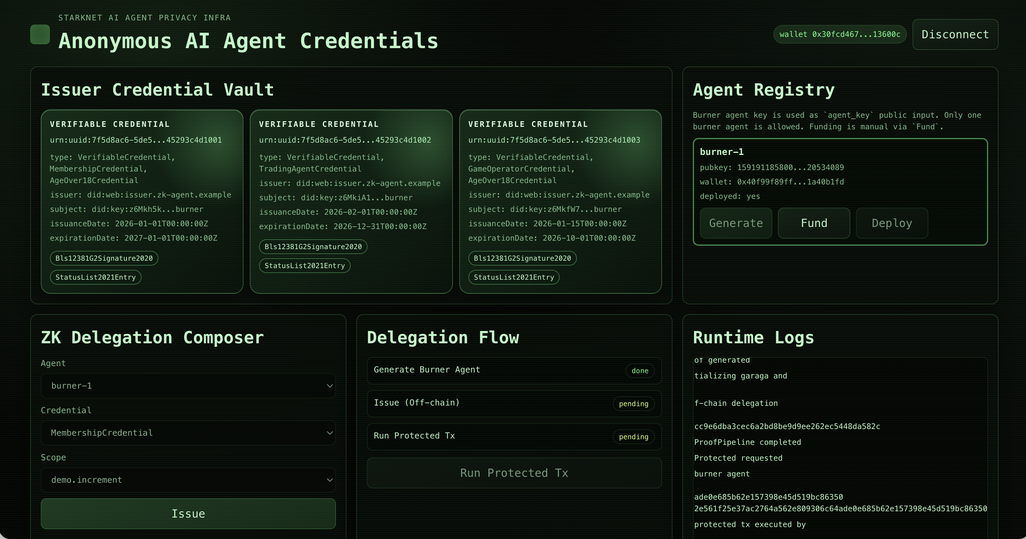This screenshot has height=539, width=1026.
Task: Open the Scope dropdown showing demo.increment
Action: click(x=188, y=480)
